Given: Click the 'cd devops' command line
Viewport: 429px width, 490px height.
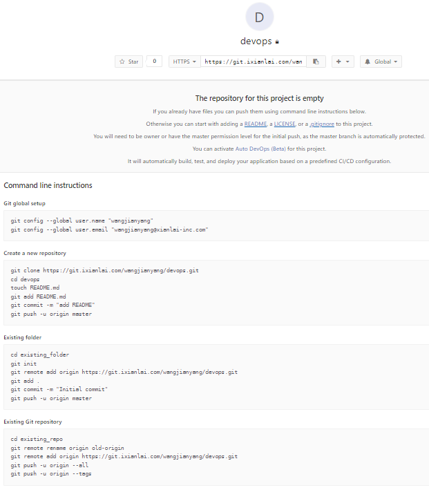Looking at the screenshot, I should point(25,279).
